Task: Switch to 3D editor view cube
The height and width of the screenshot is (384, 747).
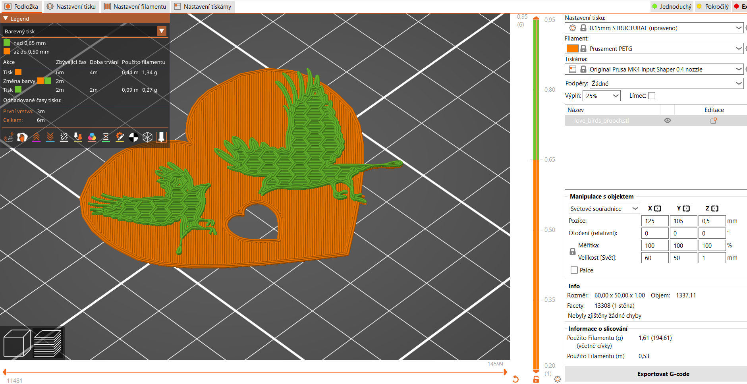Action: click(17, 343)
